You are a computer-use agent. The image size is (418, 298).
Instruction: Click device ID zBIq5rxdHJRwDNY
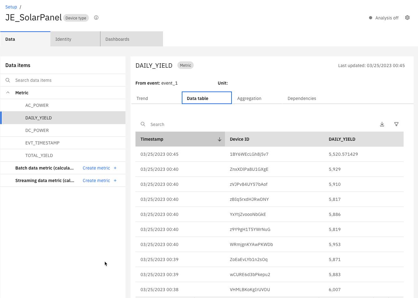pyautogui.click(x=249, y=199)
